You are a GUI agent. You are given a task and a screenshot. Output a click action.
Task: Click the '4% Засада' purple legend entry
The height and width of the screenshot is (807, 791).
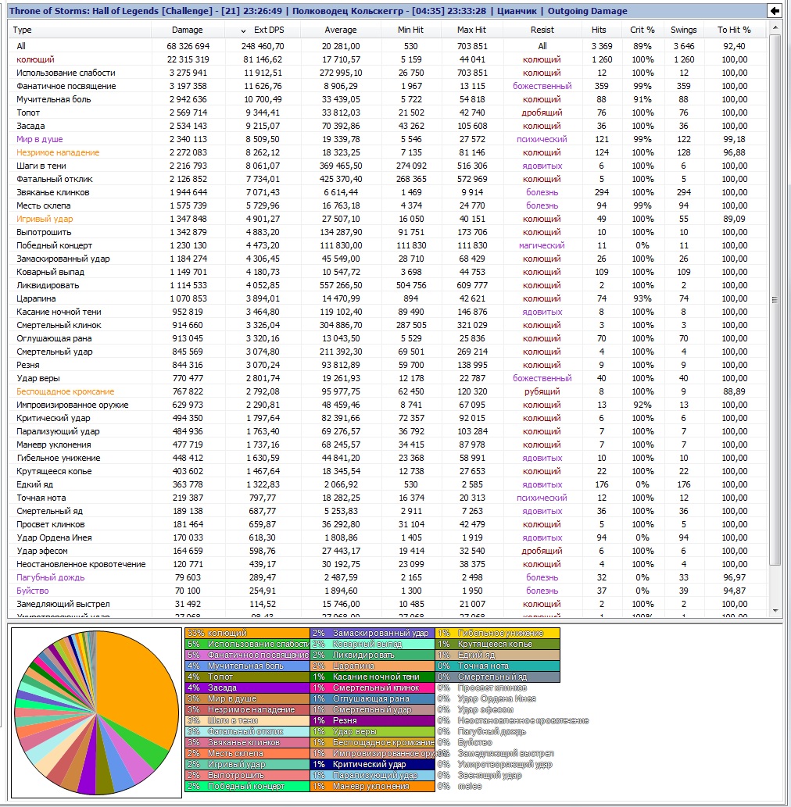tap(247, 688)
